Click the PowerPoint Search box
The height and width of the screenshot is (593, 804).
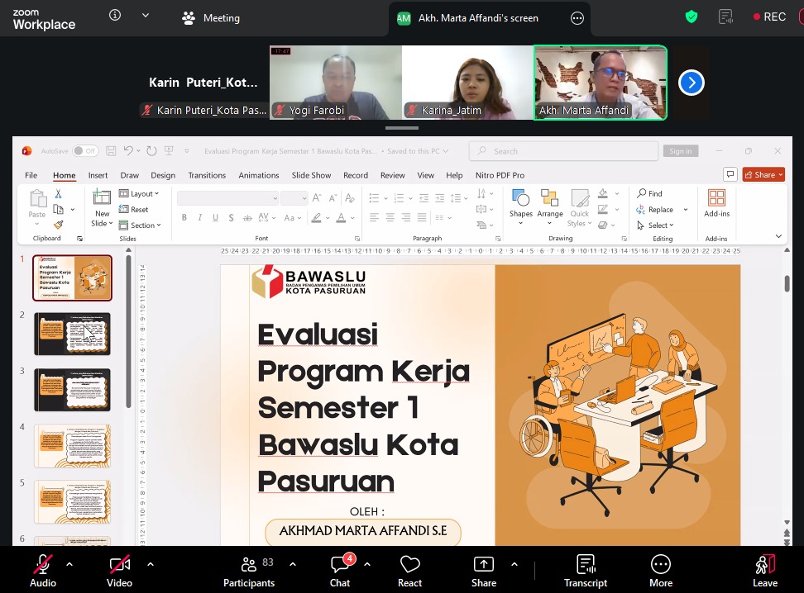pos(563,151)
